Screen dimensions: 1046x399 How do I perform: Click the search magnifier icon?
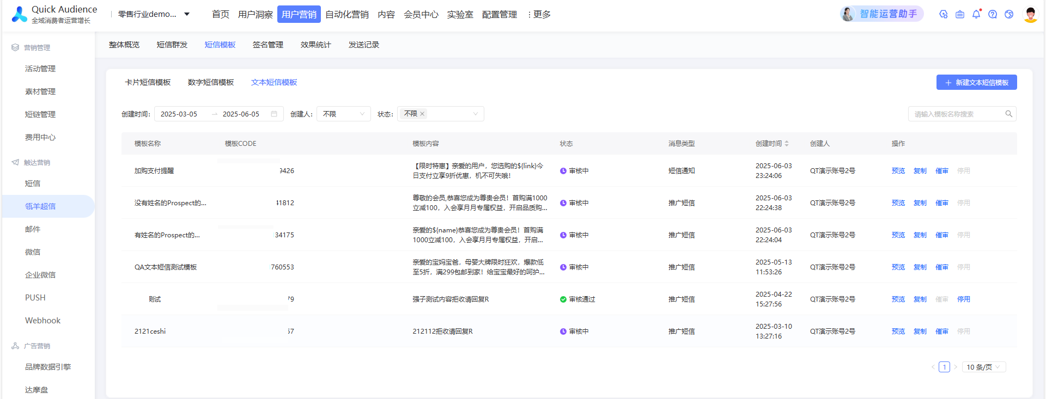[1009, 114]
